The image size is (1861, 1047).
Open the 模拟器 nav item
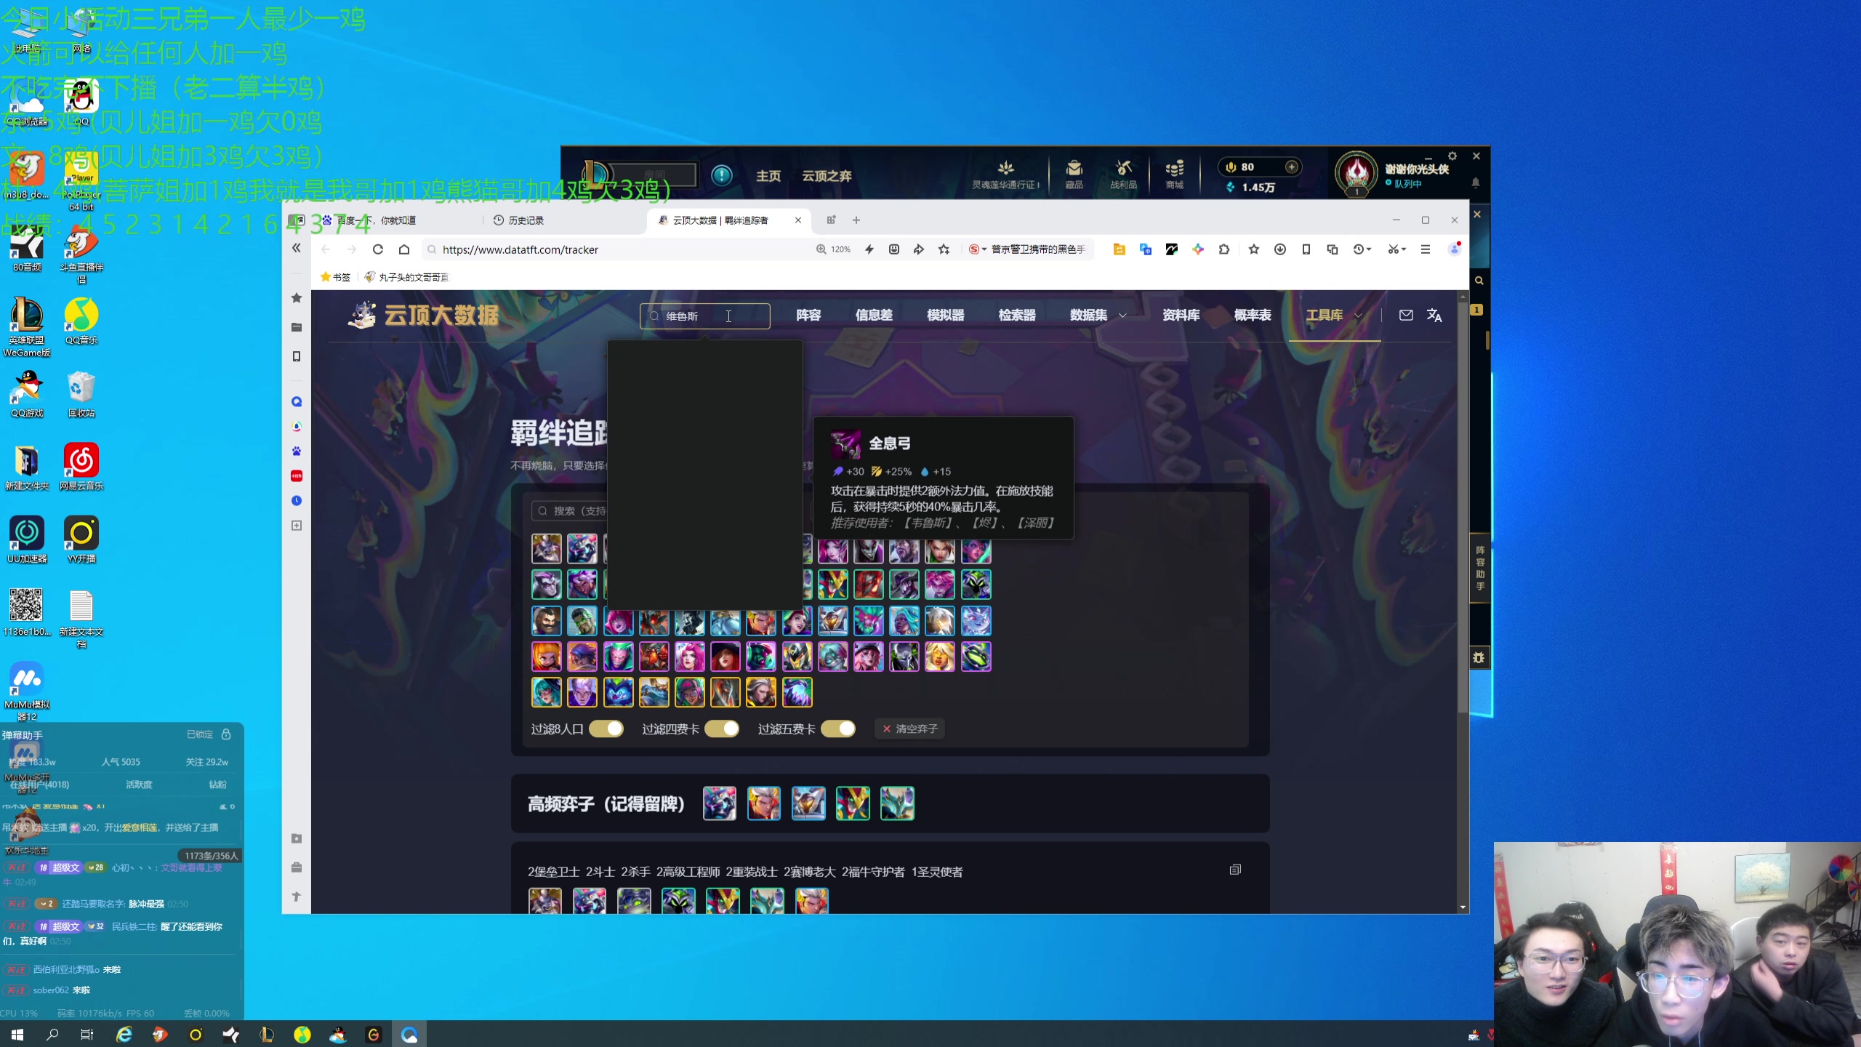[945, 315]
